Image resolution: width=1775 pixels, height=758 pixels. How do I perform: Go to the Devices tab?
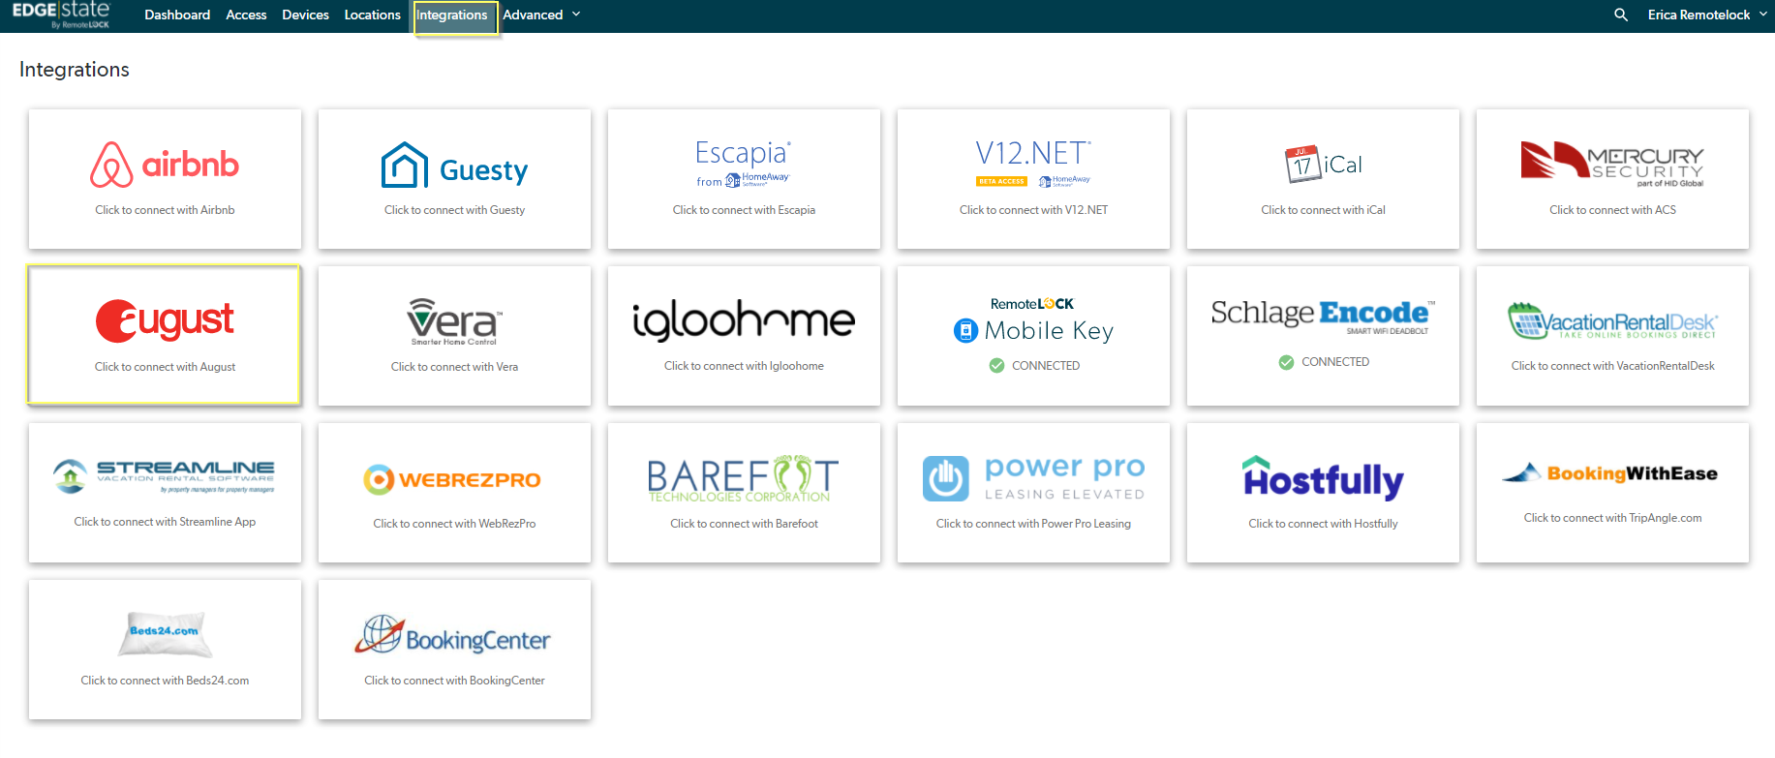point(305,15)
